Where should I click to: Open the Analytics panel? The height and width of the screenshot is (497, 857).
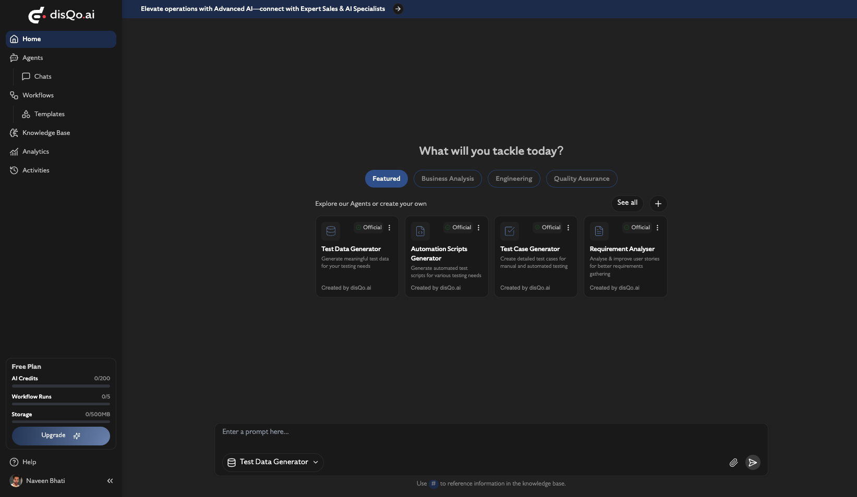[x=35, y=152]
